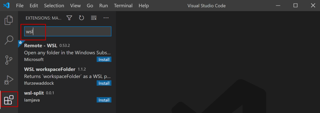Click the extensions search box containing wsl
This screenshot has height=113, width=320.
pos(68,31)
